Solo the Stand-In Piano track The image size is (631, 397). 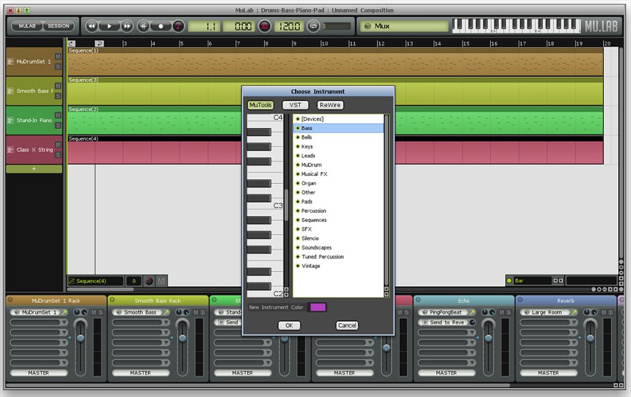point(58,126)
